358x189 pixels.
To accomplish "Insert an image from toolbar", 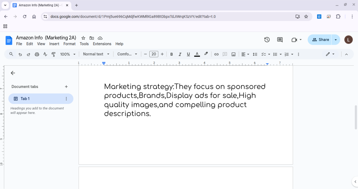I will tap(234, 54).
